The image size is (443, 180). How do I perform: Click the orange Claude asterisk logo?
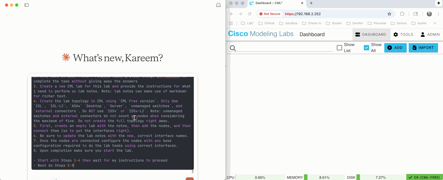point(66,58)
